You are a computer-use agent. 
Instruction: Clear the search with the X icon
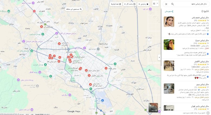[x=166, y=4]
